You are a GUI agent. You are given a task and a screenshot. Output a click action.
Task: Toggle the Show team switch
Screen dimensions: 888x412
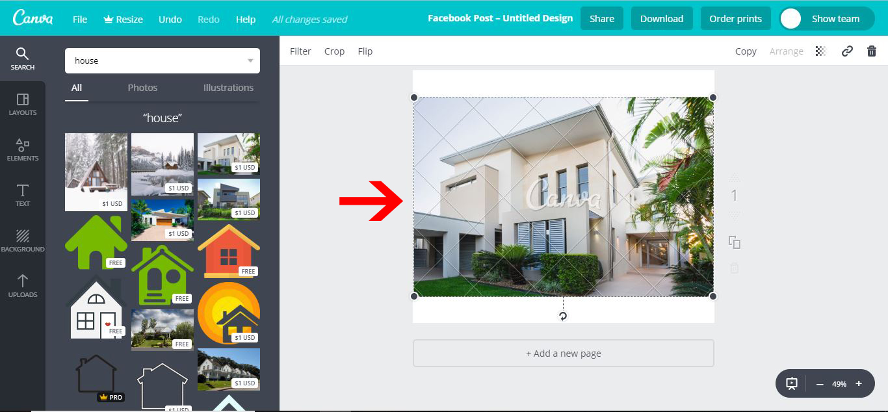[824, 19]
